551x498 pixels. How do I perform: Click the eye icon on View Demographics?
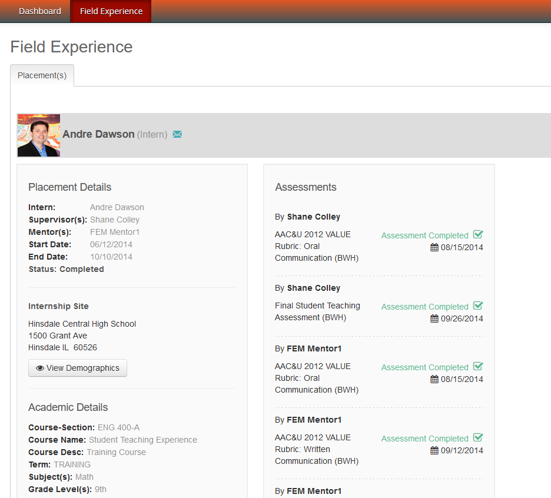(40, 368)
